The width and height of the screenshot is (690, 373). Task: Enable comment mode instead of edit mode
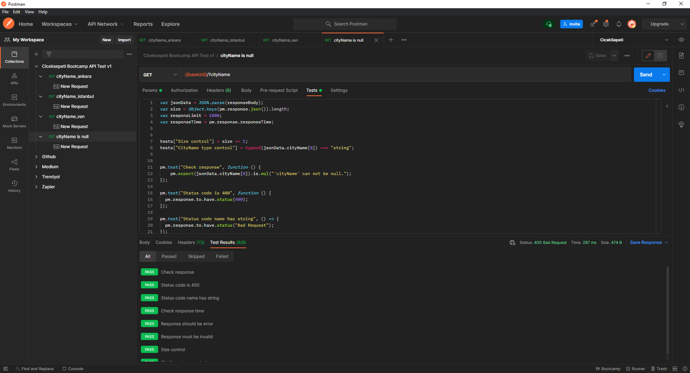tap(660, 56)
